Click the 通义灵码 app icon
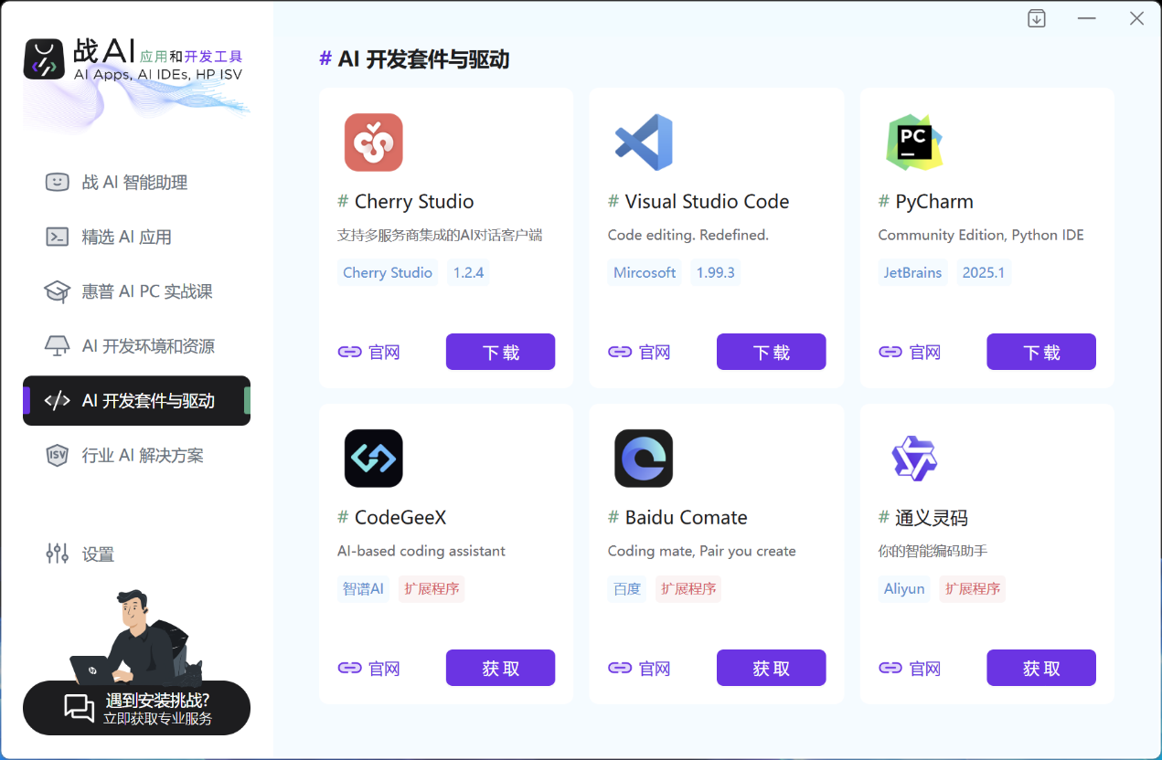1162x760 pixels. [x=914, y=458]
